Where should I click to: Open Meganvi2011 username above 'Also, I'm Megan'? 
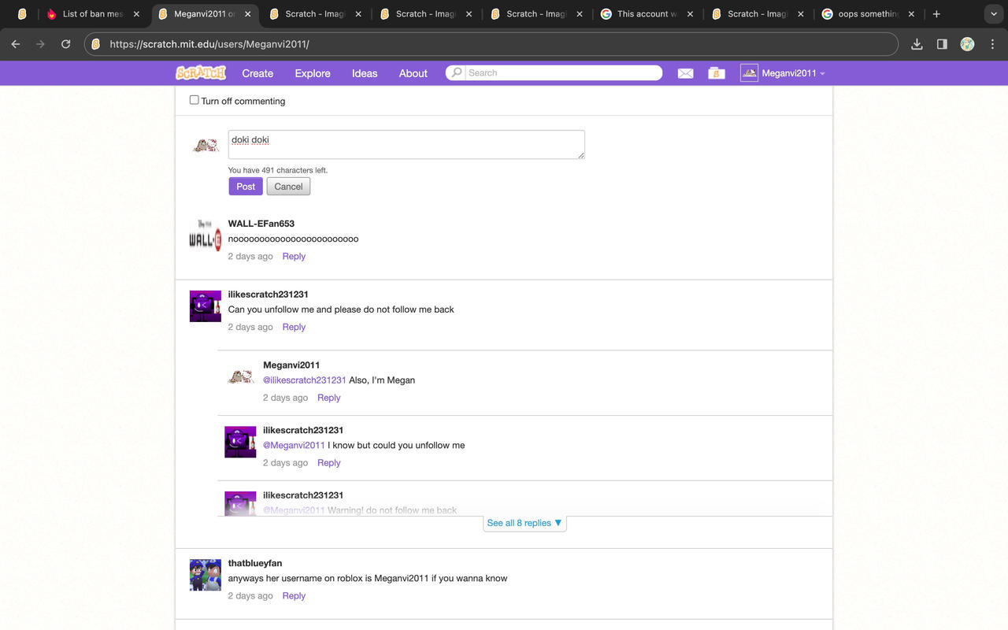pyautogui.click(x=291, y=365)
